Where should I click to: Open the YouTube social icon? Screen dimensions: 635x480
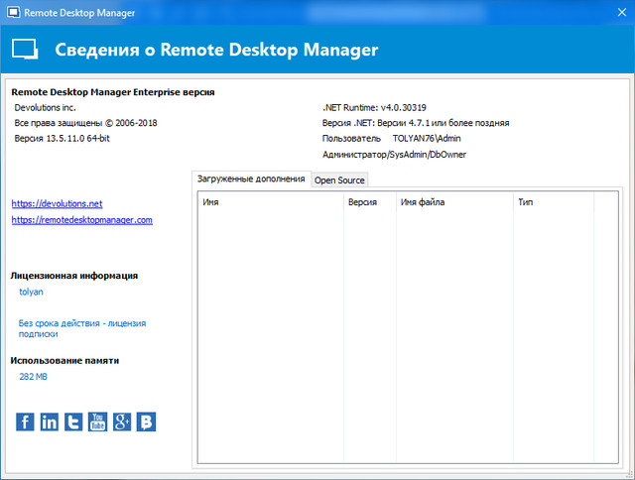(97, 421)
